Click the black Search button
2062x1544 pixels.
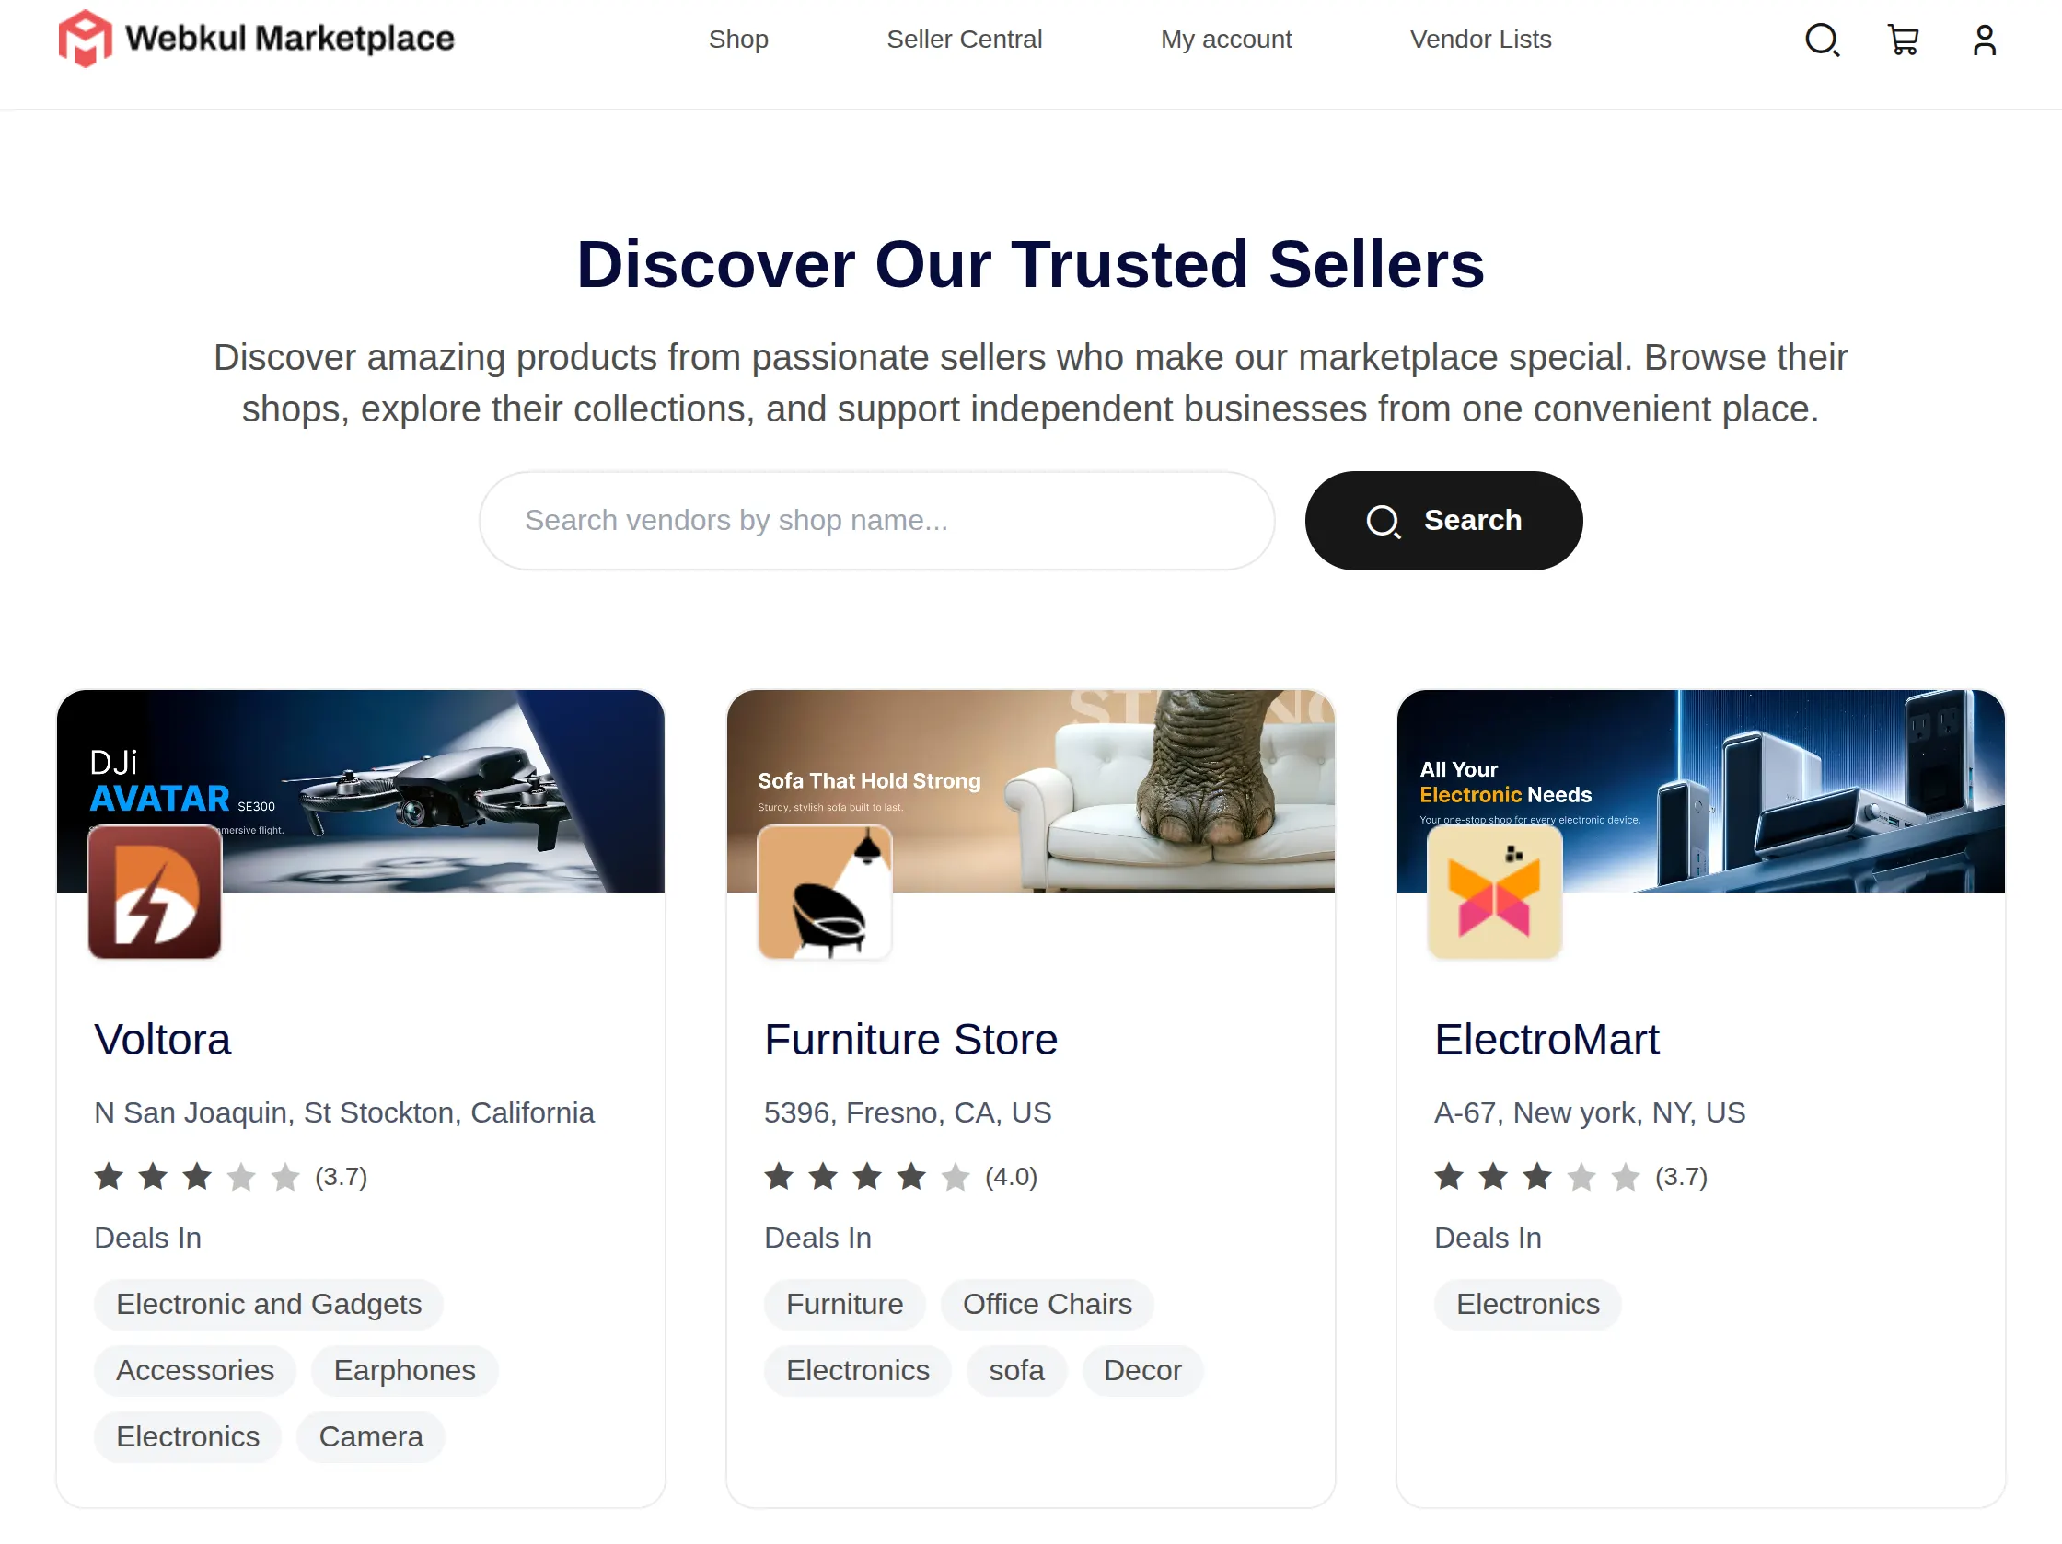[x=1443, y=521]
